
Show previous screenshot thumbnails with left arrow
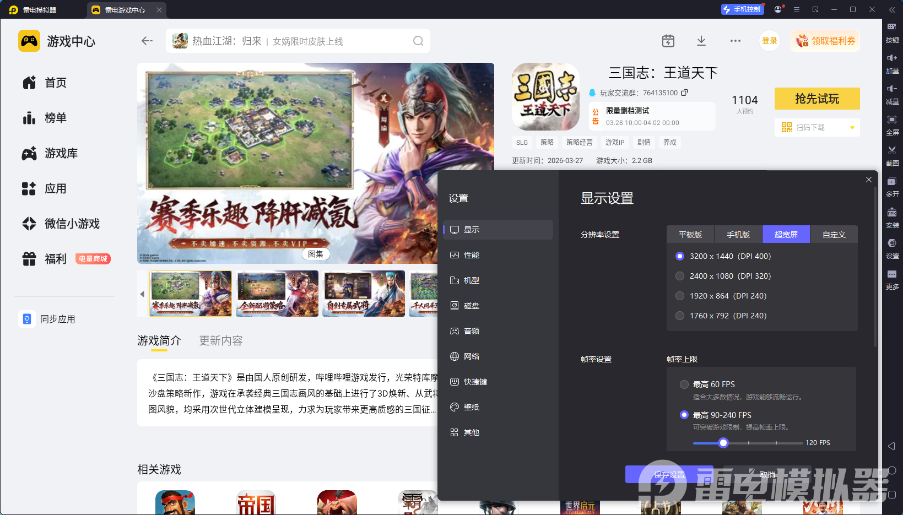(142, 294)
